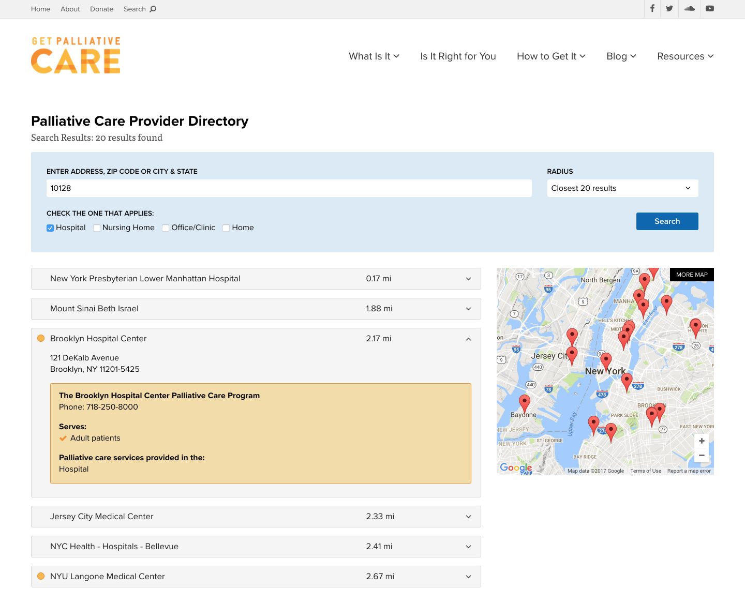
Task: Click the orange dot beside Brooklyn Hospital Center
Action: 41,338
